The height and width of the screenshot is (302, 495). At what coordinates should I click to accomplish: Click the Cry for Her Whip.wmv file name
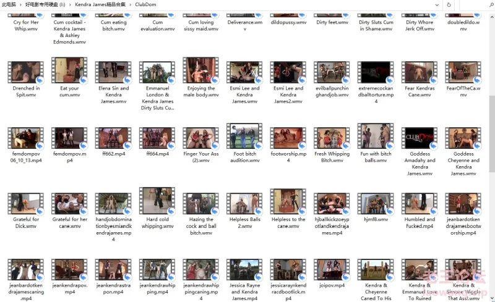[x=26, y=25]
